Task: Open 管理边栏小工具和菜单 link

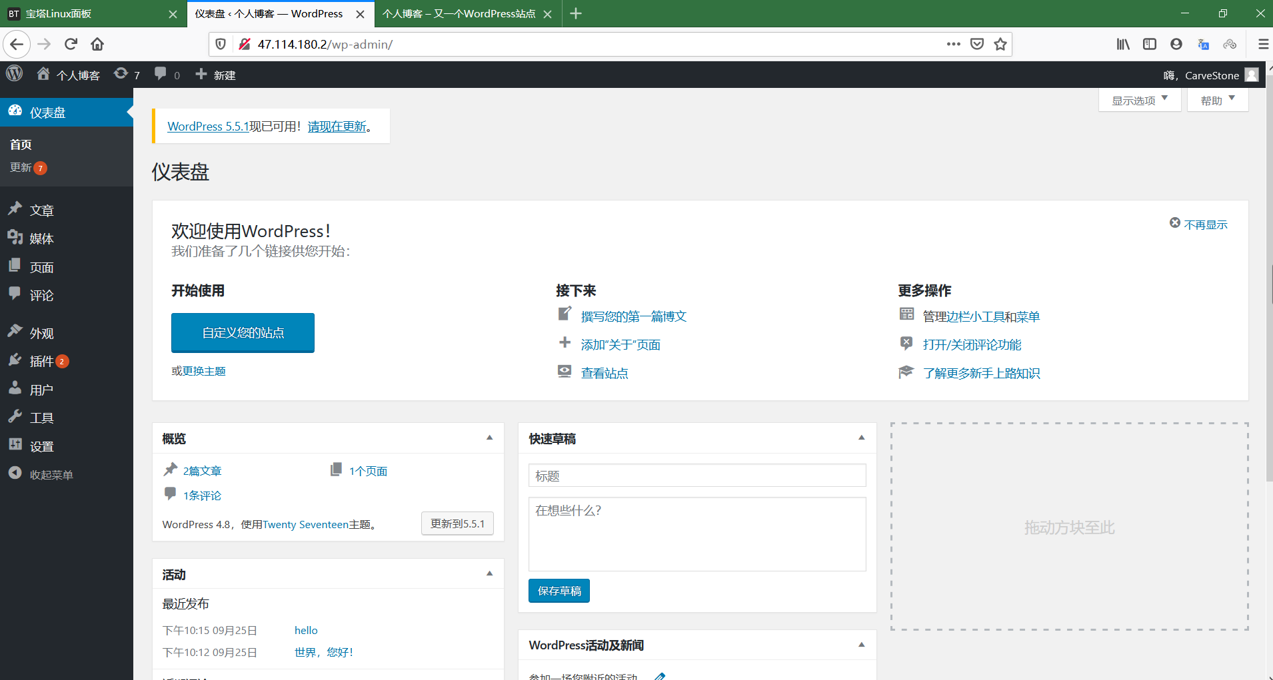Action: point(981,316)
